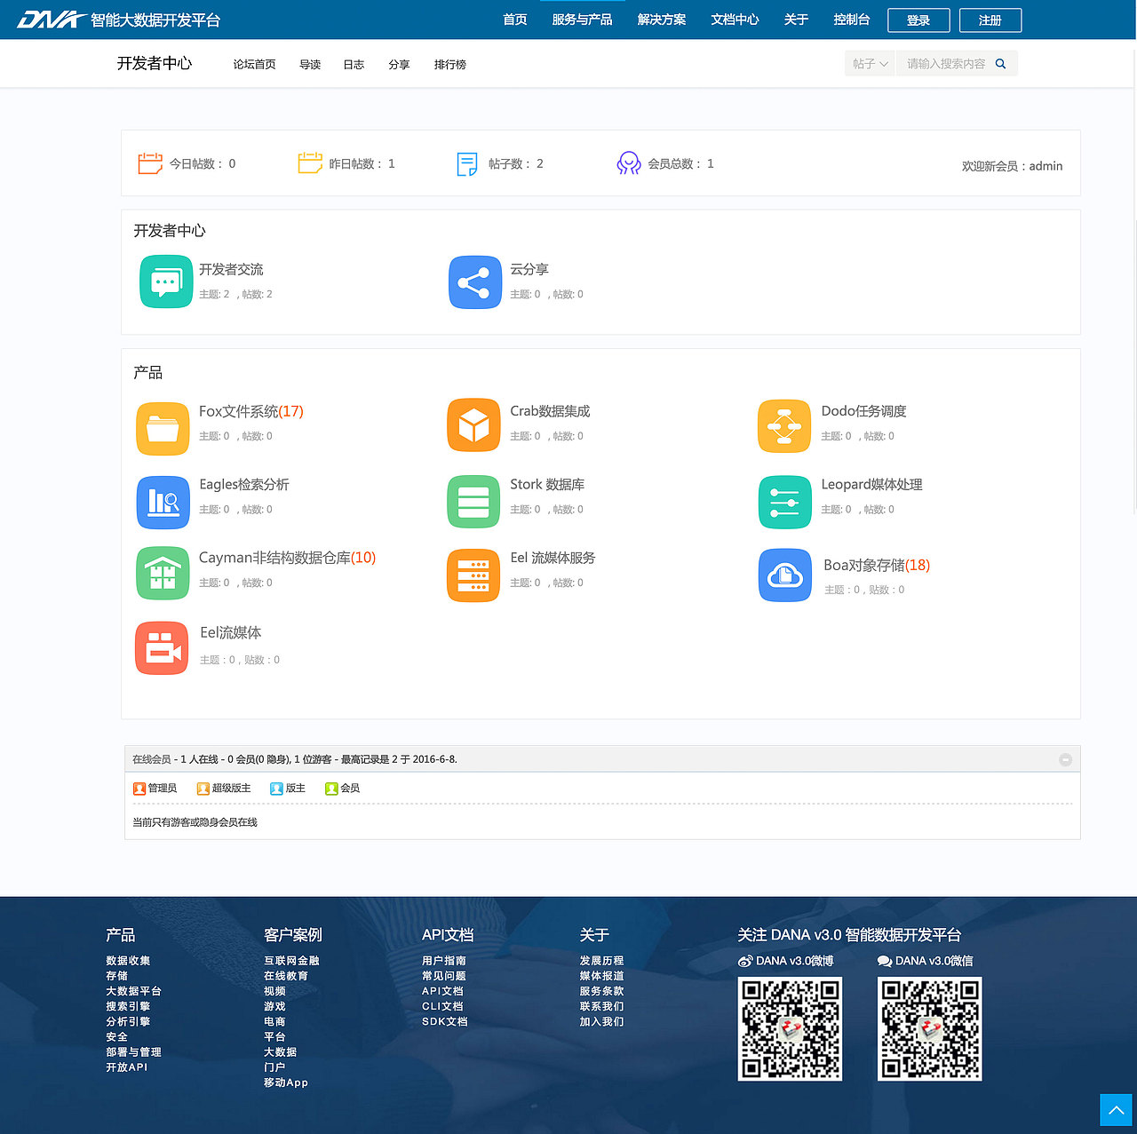Click footer link 数据收集
Screen dimensions: 1137x1134
pyautogui.click(x=128, y=961)
